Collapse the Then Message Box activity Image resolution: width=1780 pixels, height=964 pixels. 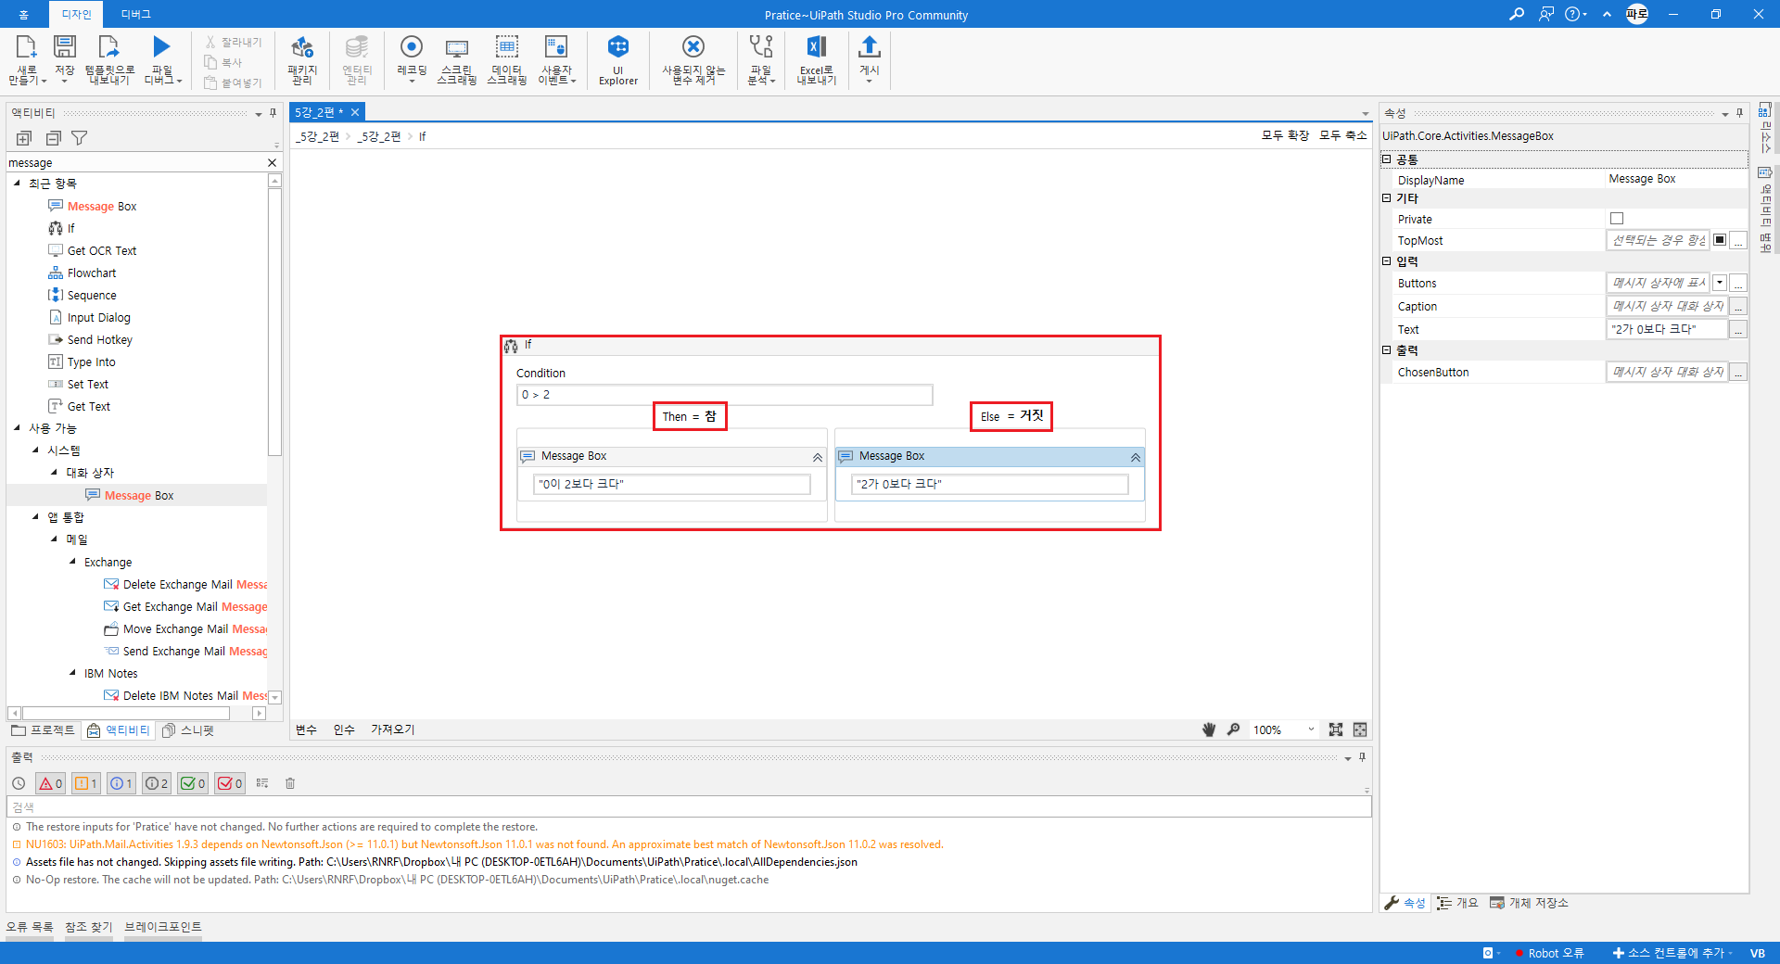(x=817, y=457)
